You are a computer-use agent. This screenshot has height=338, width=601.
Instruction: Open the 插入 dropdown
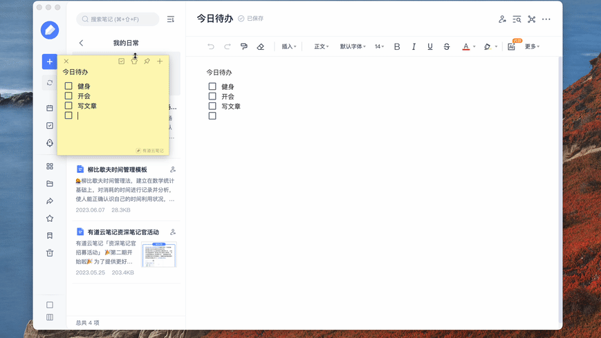pos(289,46)
